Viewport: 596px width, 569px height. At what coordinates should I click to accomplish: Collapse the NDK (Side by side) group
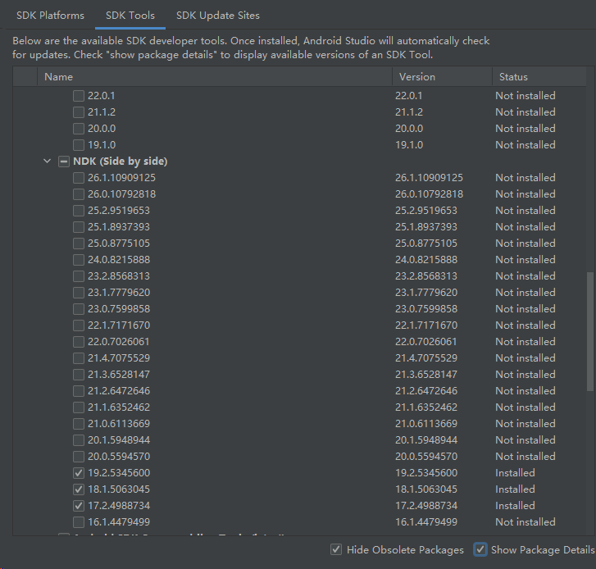pyautogui.click(x=47, y=162)
